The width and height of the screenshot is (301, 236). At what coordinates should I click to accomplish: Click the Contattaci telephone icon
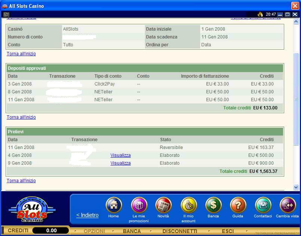[x=263, y=205]
